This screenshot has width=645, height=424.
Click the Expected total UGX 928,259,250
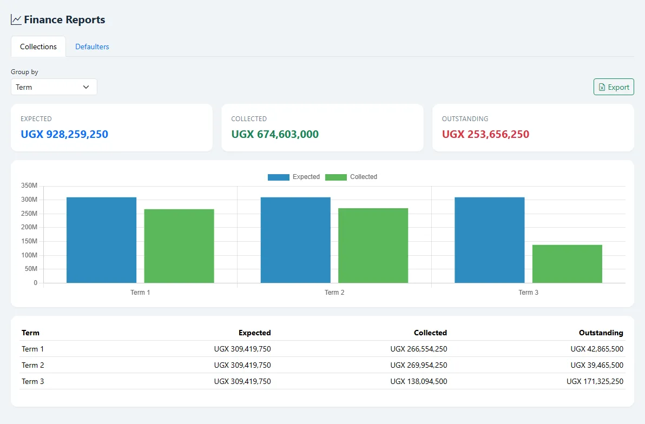(x=64, y=135)
